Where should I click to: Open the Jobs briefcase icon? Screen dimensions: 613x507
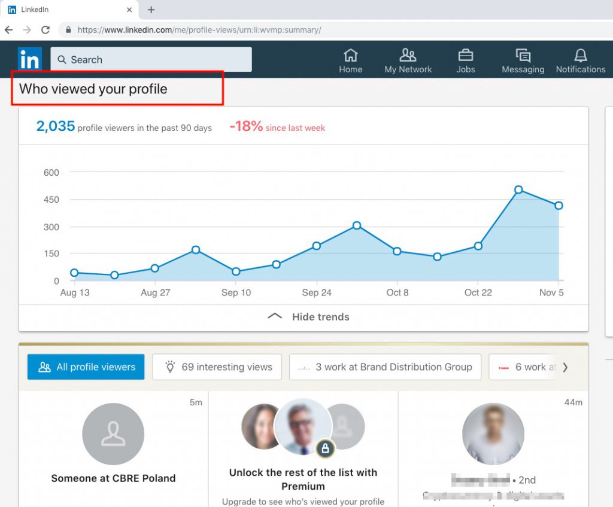(465, 60)
